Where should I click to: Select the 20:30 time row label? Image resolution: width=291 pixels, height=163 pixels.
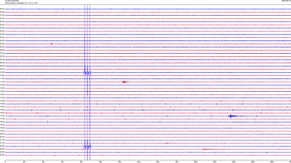[x=2, y=137]
